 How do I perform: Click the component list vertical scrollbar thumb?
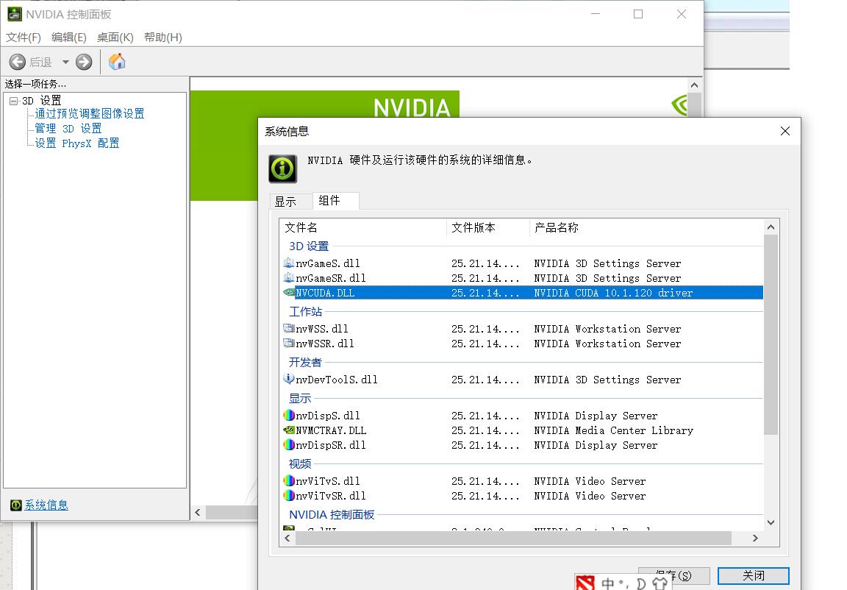[771, 335]
